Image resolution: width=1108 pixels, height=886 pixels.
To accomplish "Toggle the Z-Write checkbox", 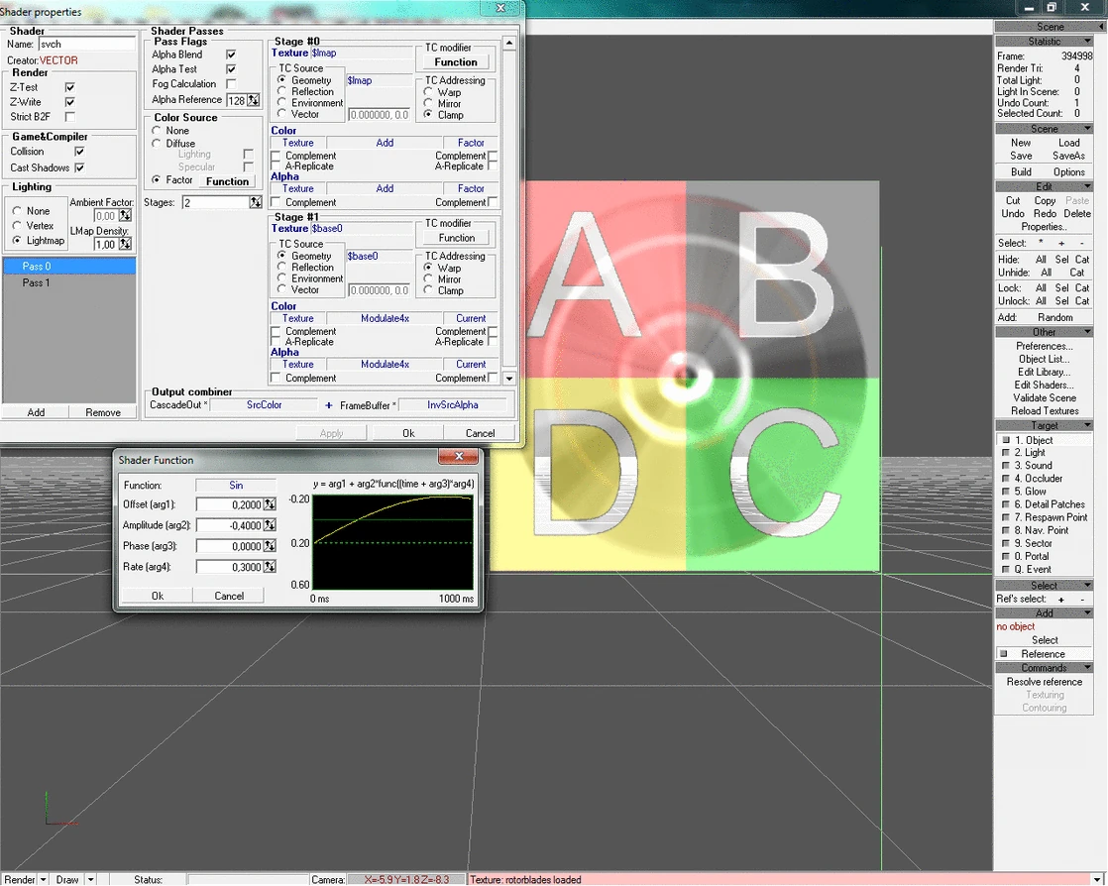I will (x=70, y=102).
